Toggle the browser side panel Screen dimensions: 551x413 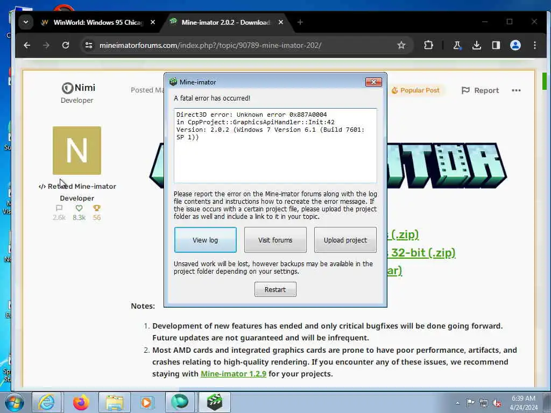(x=496, y=45)
